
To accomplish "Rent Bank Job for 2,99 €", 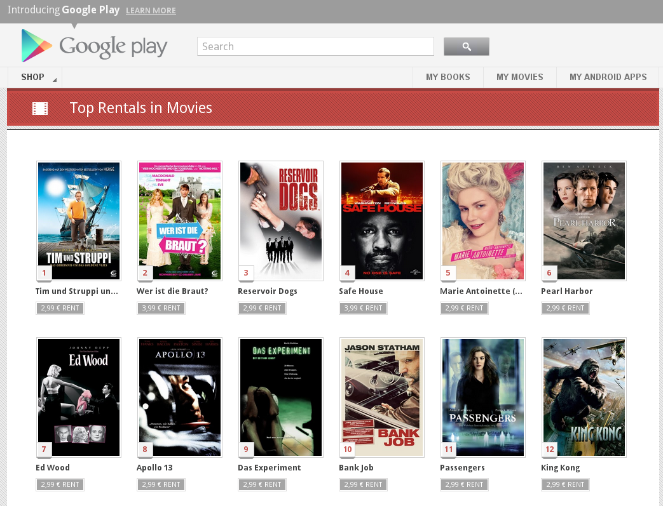I will coord(363,485).
